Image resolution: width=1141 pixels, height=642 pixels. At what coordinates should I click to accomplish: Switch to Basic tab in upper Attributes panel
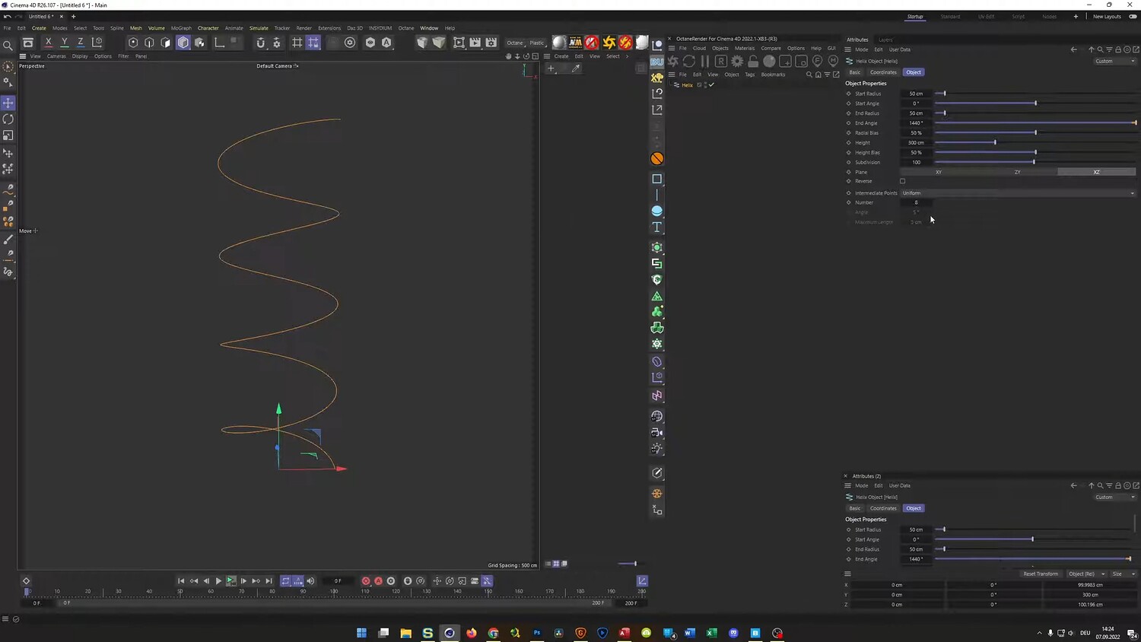tap(855, 72)
